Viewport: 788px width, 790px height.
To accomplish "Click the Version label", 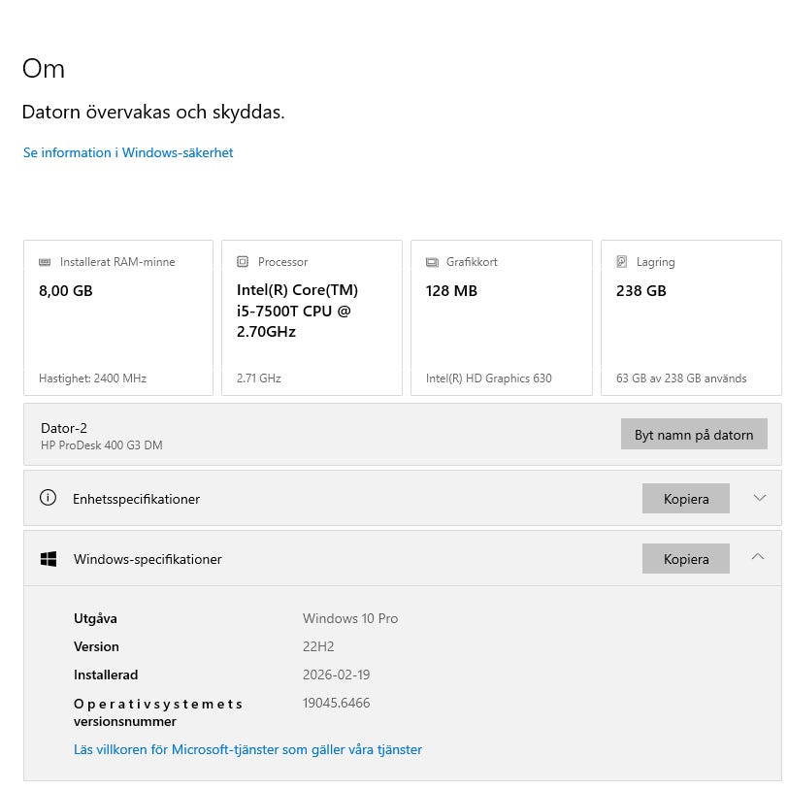I will (96, 647).
